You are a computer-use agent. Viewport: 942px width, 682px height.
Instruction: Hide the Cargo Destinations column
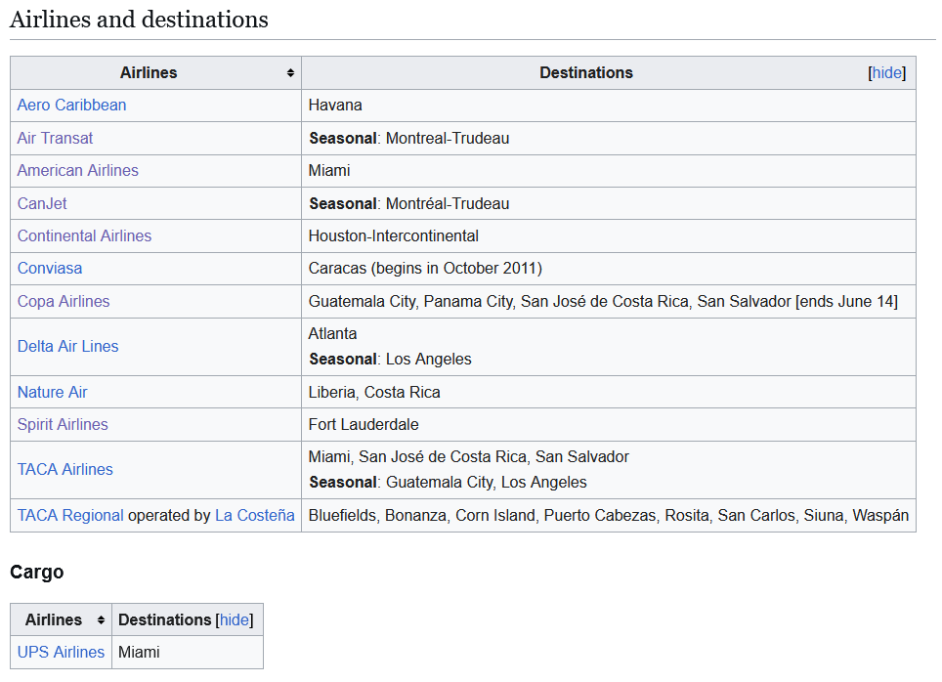(235, 619)
